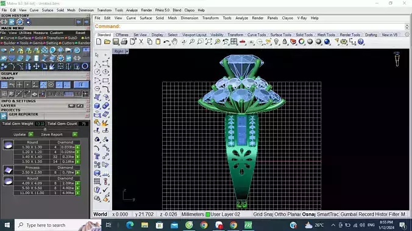Click the New file icon in Standard toolbar
This screenshot has width=412, height=231.
[99, 42]
